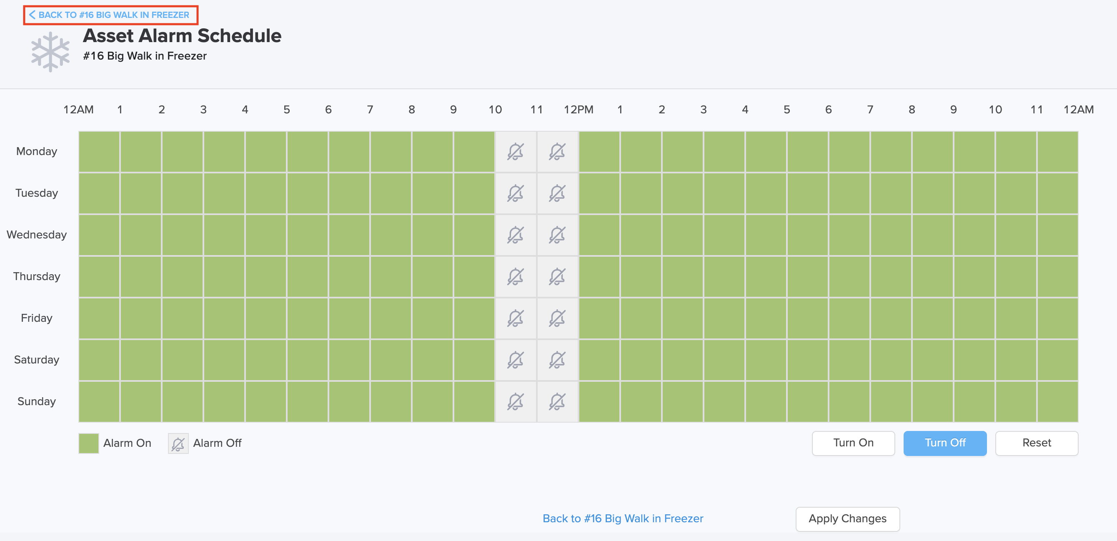Click Saturday 11 AM muted bell icon
Viewport: 1117px width, 541px height.
coord(557,360)
